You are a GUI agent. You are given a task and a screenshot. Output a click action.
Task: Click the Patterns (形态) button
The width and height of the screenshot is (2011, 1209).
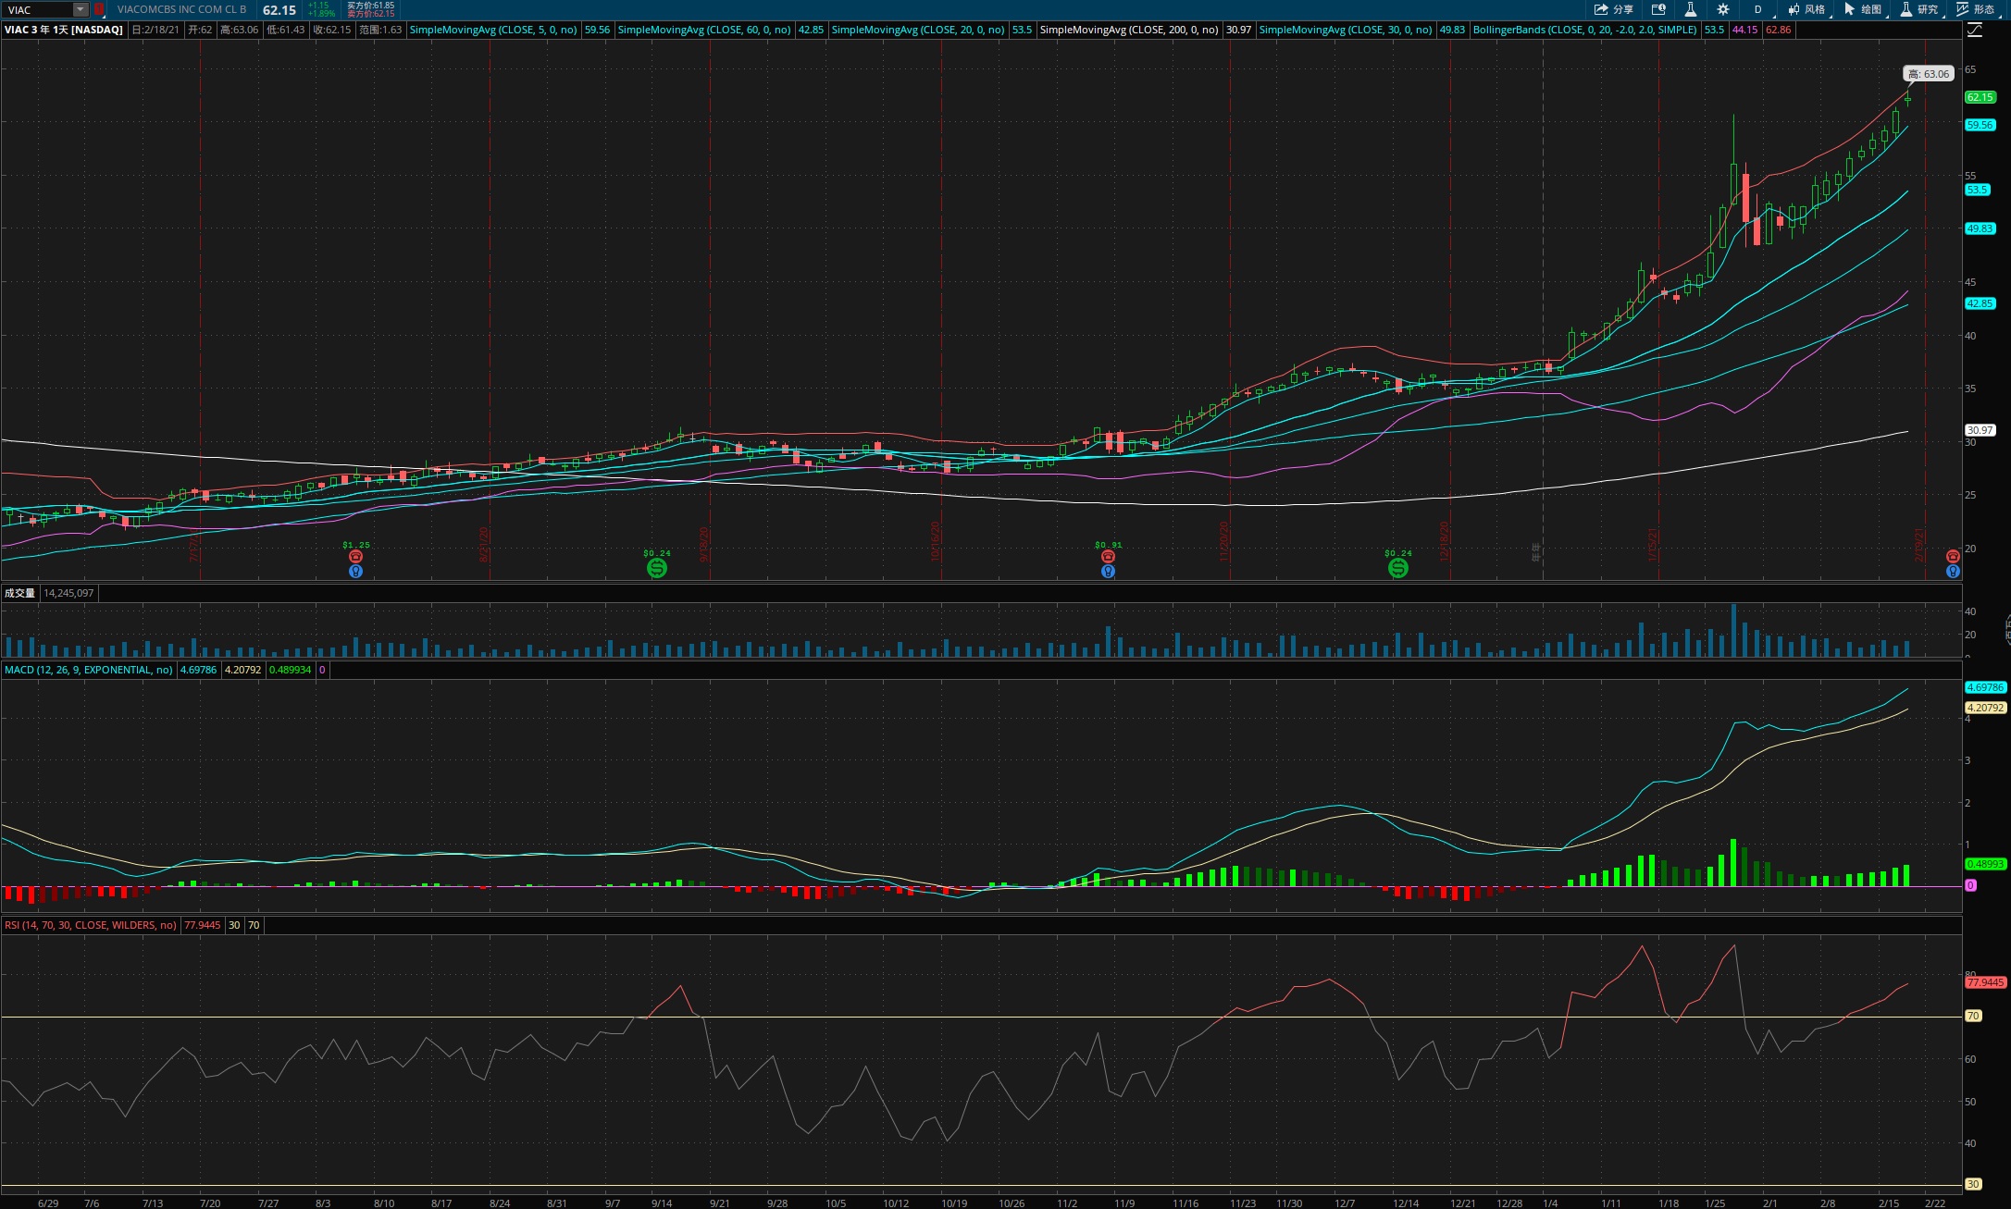coord(1976,9)
